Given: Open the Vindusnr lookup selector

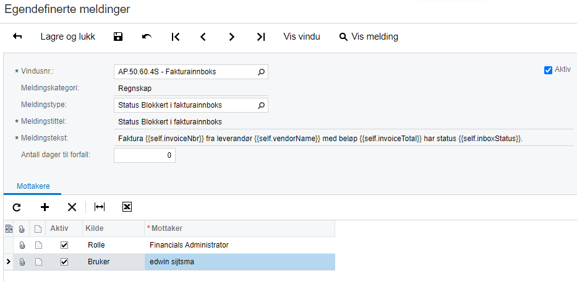Looking at the screenshot, I should pyautogui.click(x=261, y=72).
